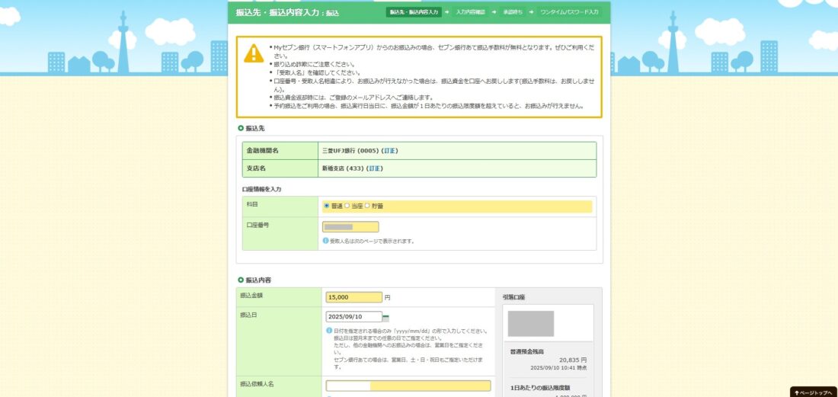
Task: Click the 承認待ち step tab
Action: [x=513, y=11]
